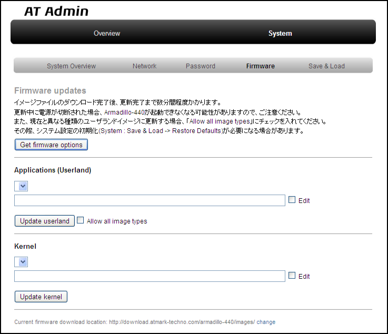Click the Get firmware options button
Screen dimensions: 388x334
click(51, 145)
